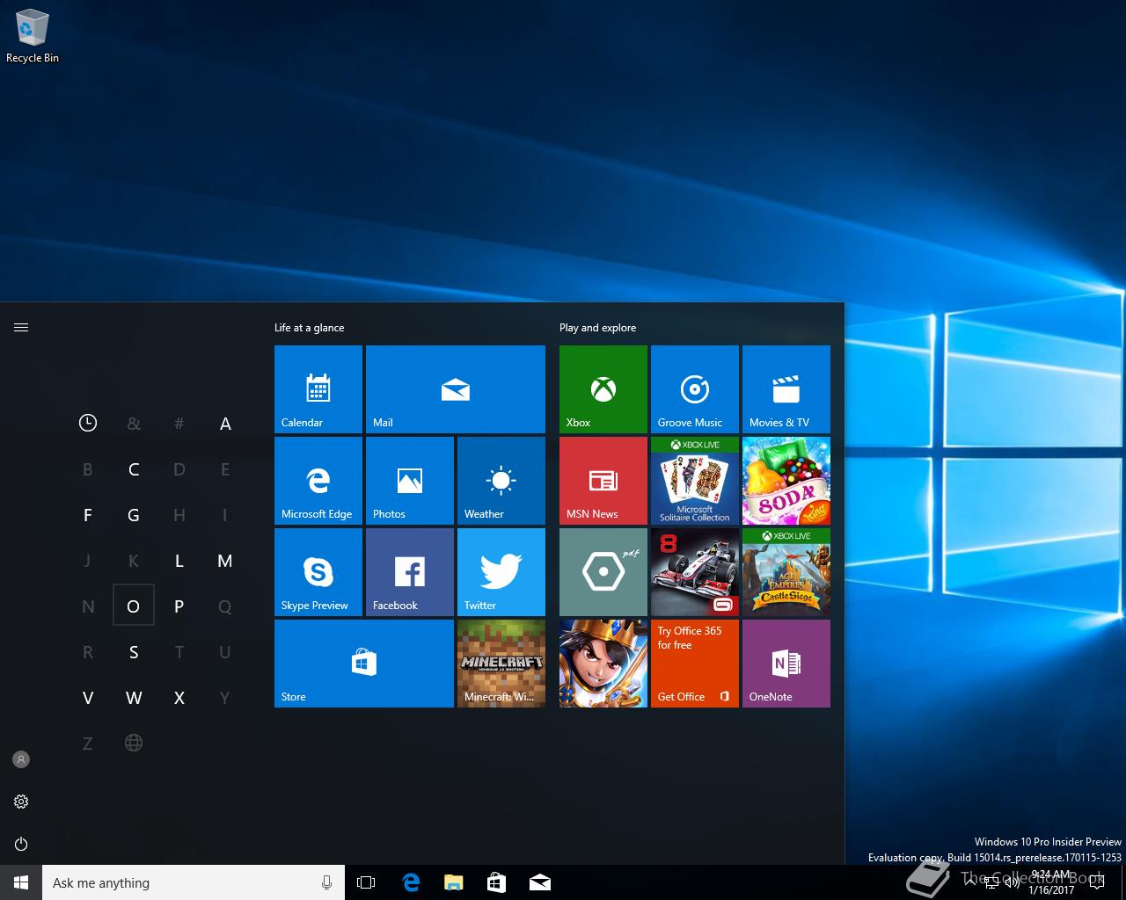Jump to letter X apps
The height and width of the screenshot is (900, 1126).
click(179, 698)
